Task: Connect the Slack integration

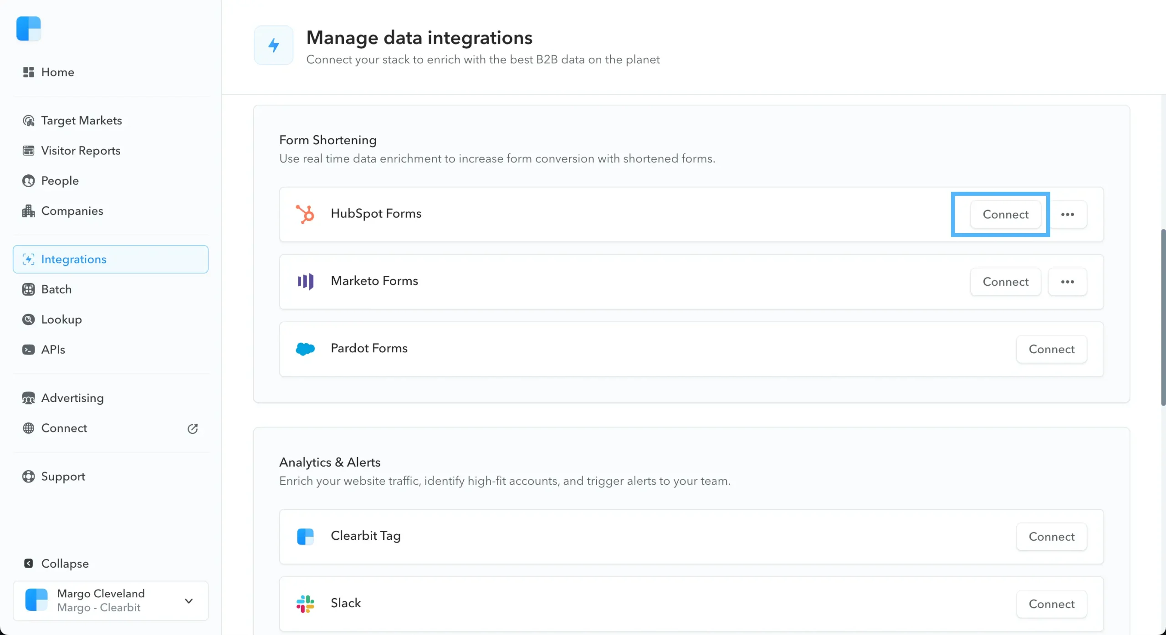Action: [x=1052, y=603]
